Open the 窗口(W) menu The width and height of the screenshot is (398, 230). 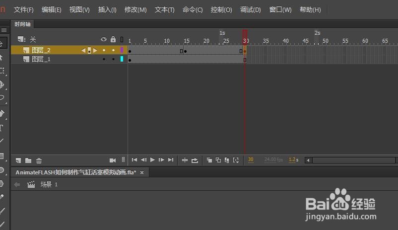280,9
